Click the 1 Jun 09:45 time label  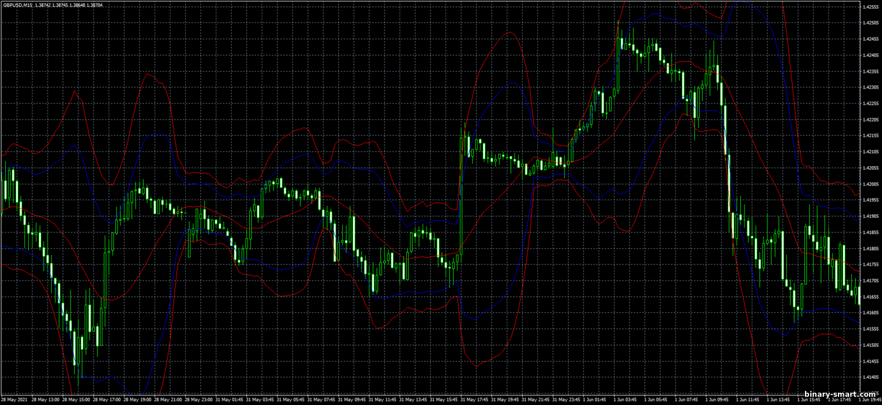pos(717,399)
